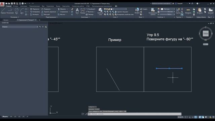Image resolution: width=215 pixels, height=121 pixels.
Task: Expand the Утилиты panel
Action: pos(189,17)
